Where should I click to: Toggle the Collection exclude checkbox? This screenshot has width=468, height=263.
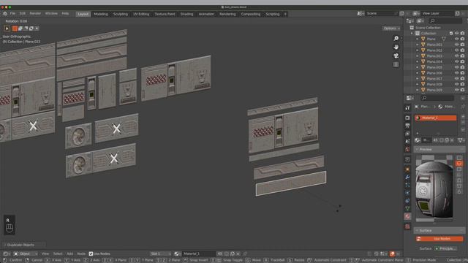click(451, 34)
